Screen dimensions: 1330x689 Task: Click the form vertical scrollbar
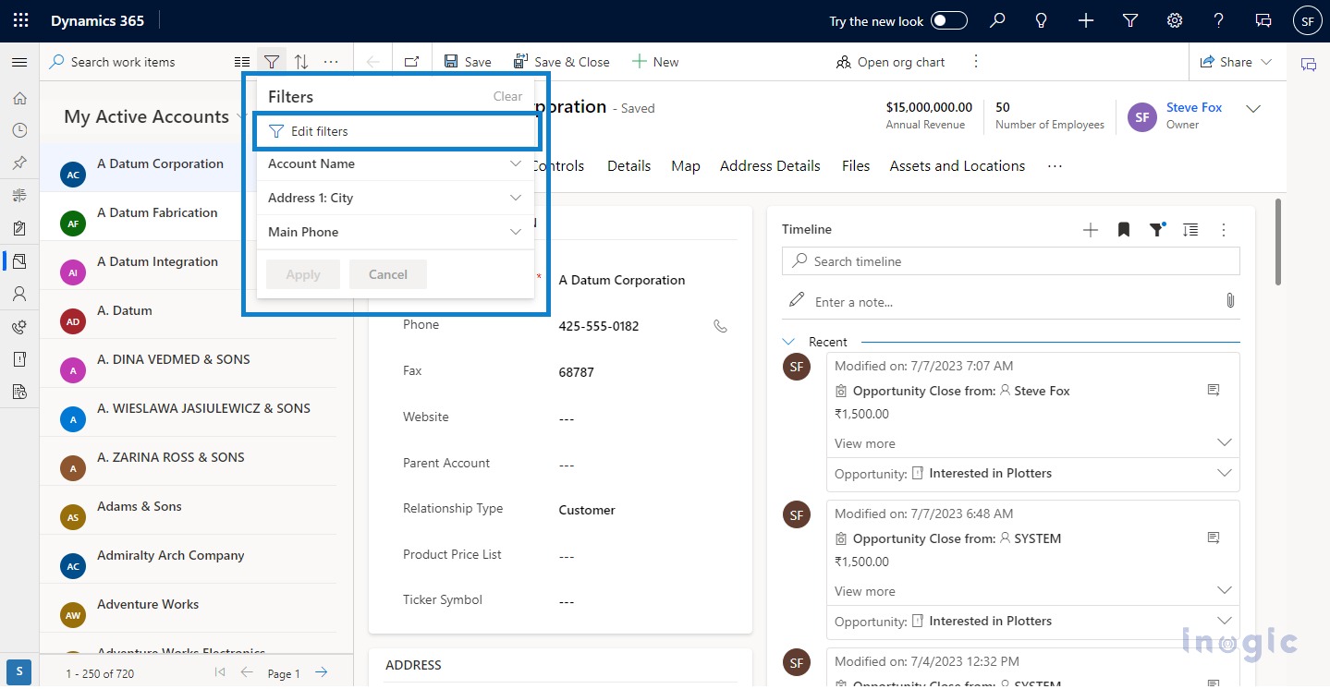(1278, 242)
